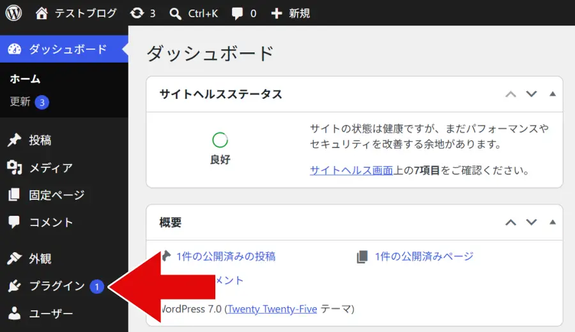Open the 固定ページ menu
This screenshot has width=575, height=332.
(57, 195)
